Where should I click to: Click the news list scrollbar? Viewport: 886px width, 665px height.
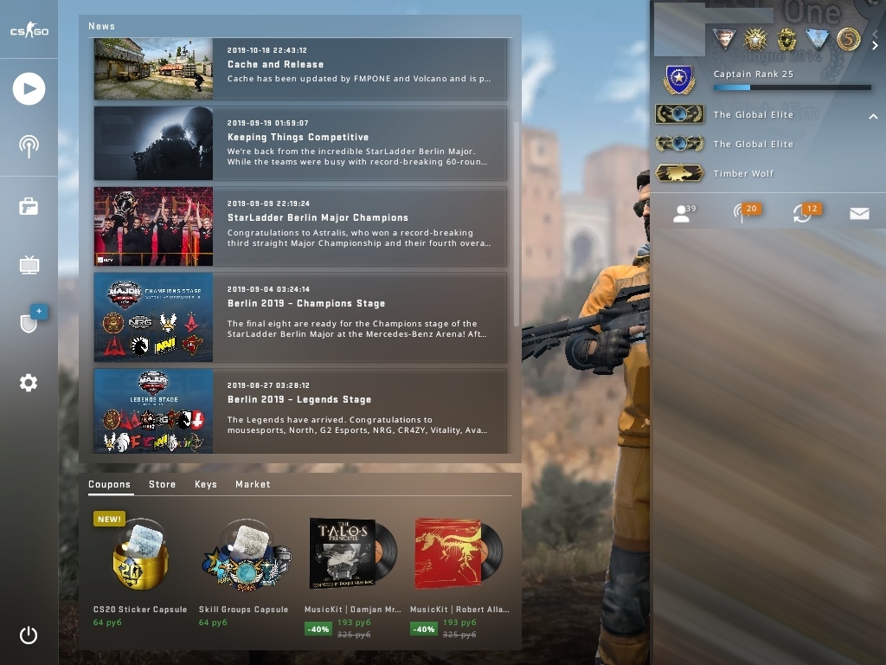click(516, 224)
